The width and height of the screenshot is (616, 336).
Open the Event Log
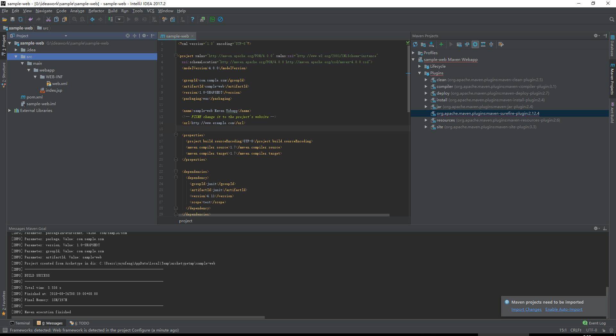click(x=594, y=323)
